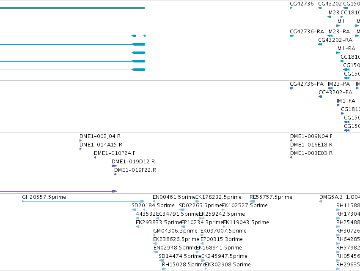Click the EN02948.5prime EST label
This screenshot has height=271, width=360.
(x=175, y=248)
